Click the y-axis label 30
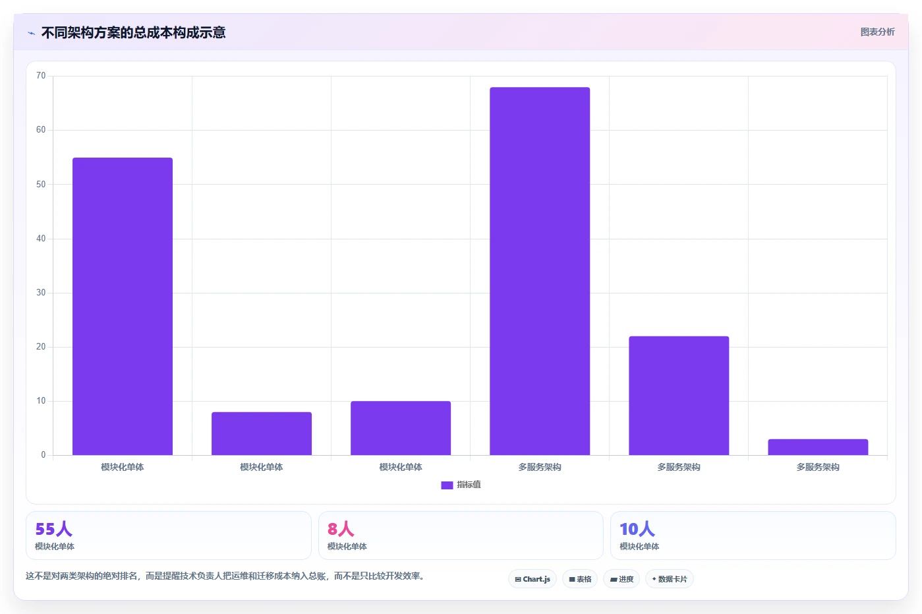Viewport: 922px width, 614px height. (41, 292)
